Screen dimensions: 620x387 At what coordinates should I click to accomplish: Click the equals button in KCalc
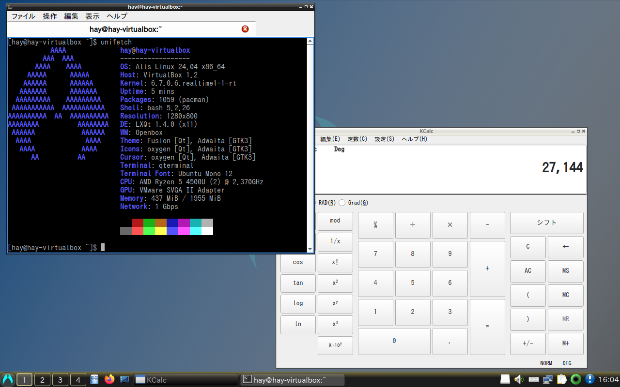click(487, 327)
